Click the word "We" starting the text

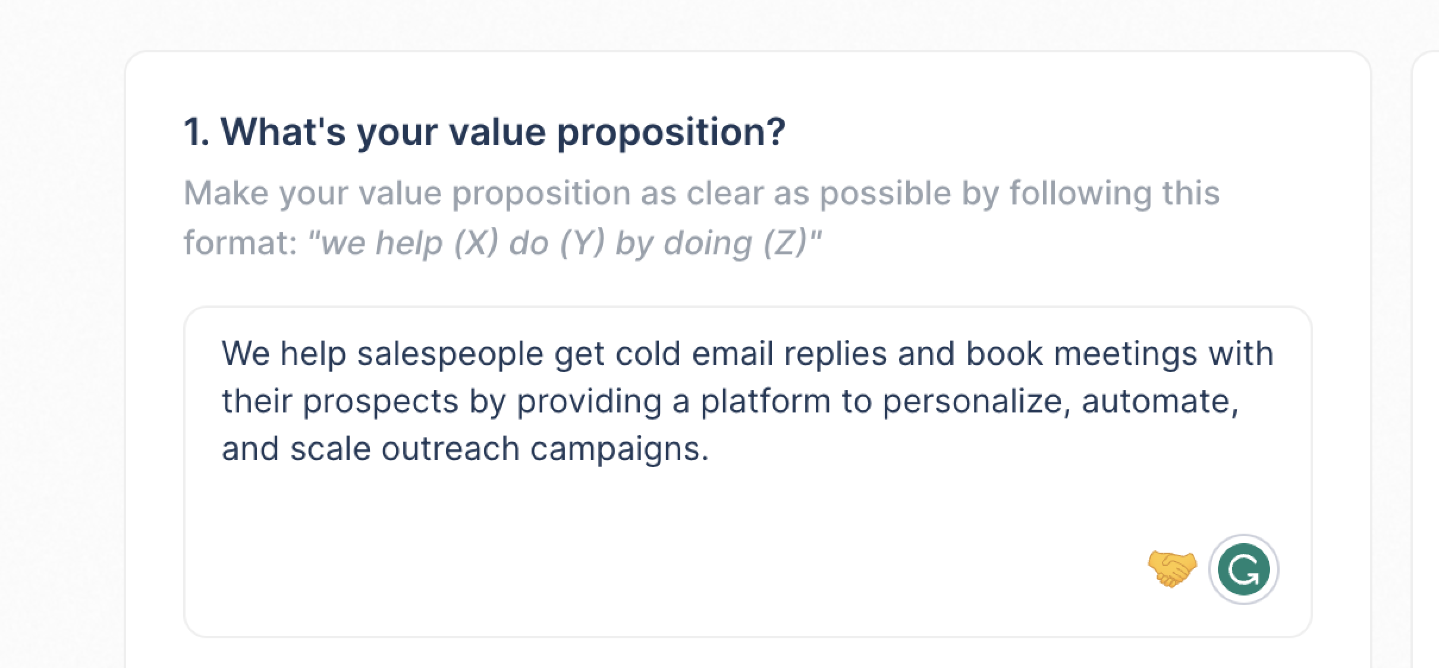[246, 353]
